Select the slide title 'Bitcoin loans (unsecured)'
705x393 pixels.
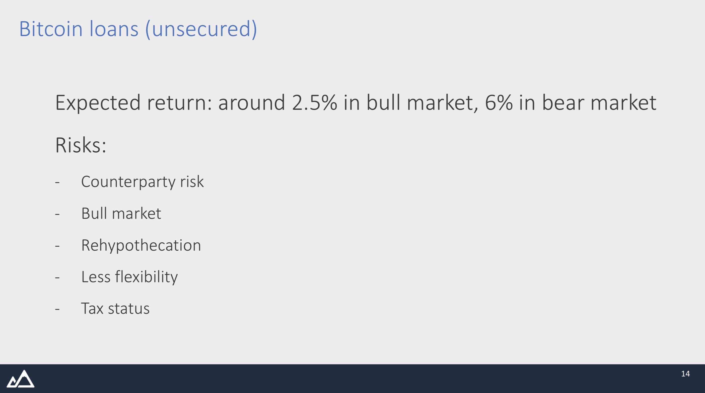pos(138,29)
